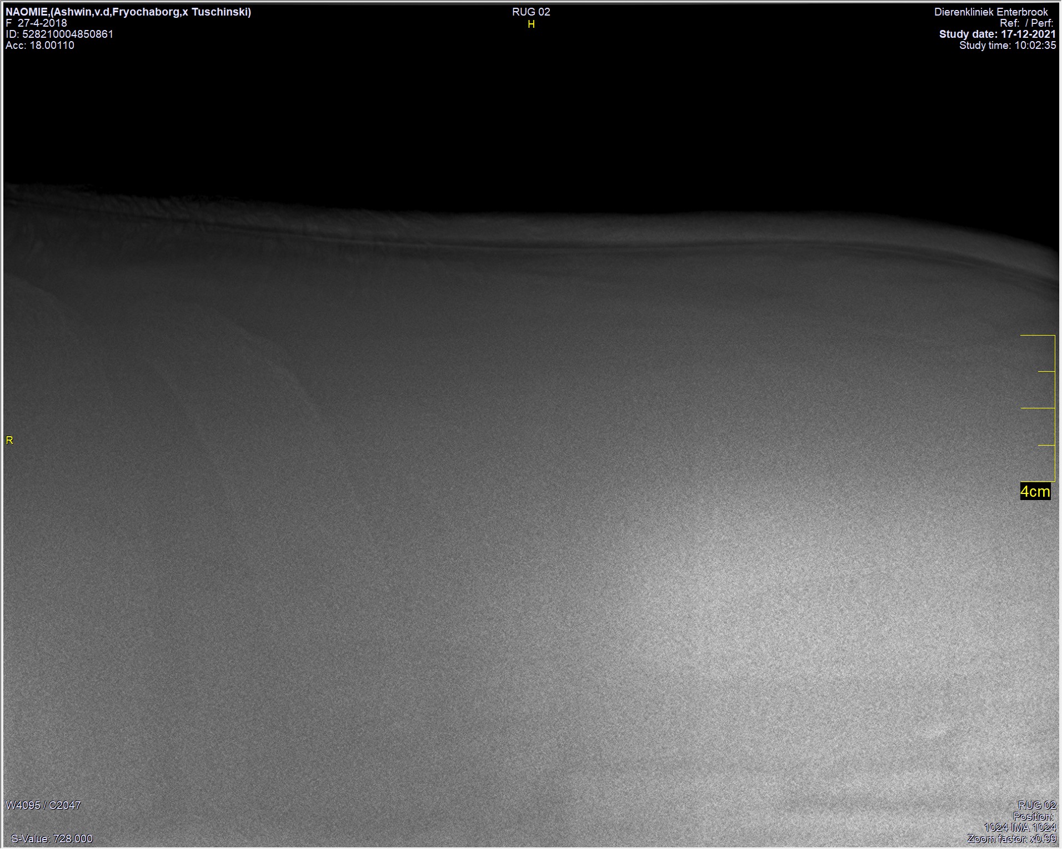Select the Position: overlay label
Screen dimensions: 1062x849
pyautogui.click(x=1034, y=816)
